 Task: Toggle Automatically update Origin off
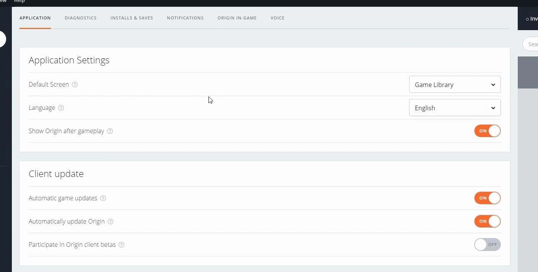click(x=488, y=221)
